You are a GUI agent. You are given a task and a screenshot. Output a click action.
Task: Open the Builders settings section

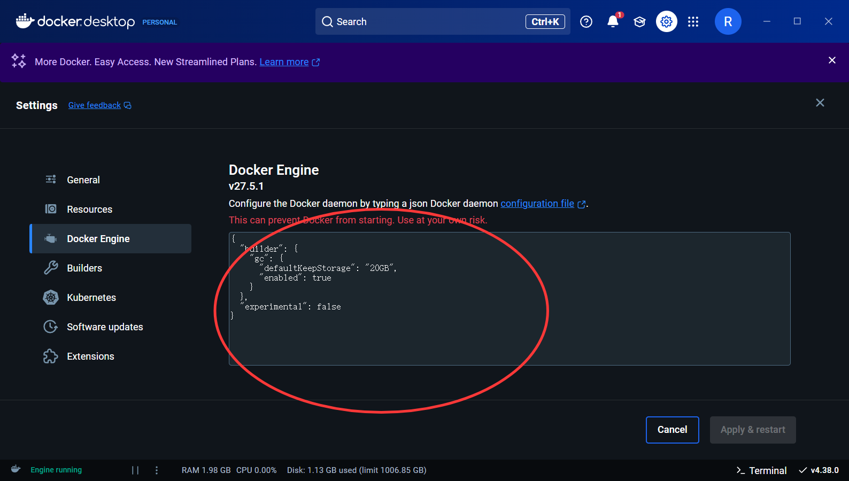coord(110,268)
